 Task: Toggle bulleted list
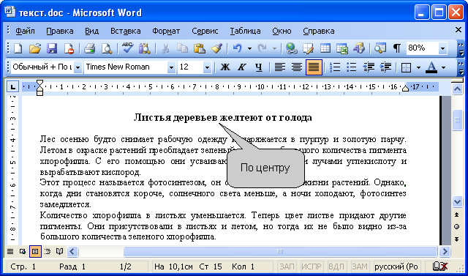click(x=352, y=67)
